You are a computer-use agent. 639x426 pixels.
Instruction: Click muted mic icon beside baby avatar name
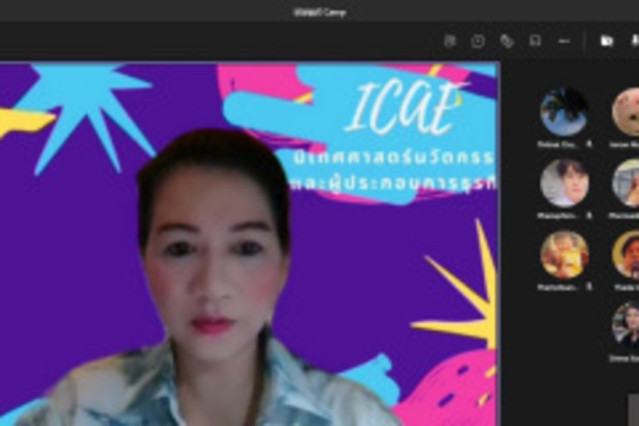(588, 287)
